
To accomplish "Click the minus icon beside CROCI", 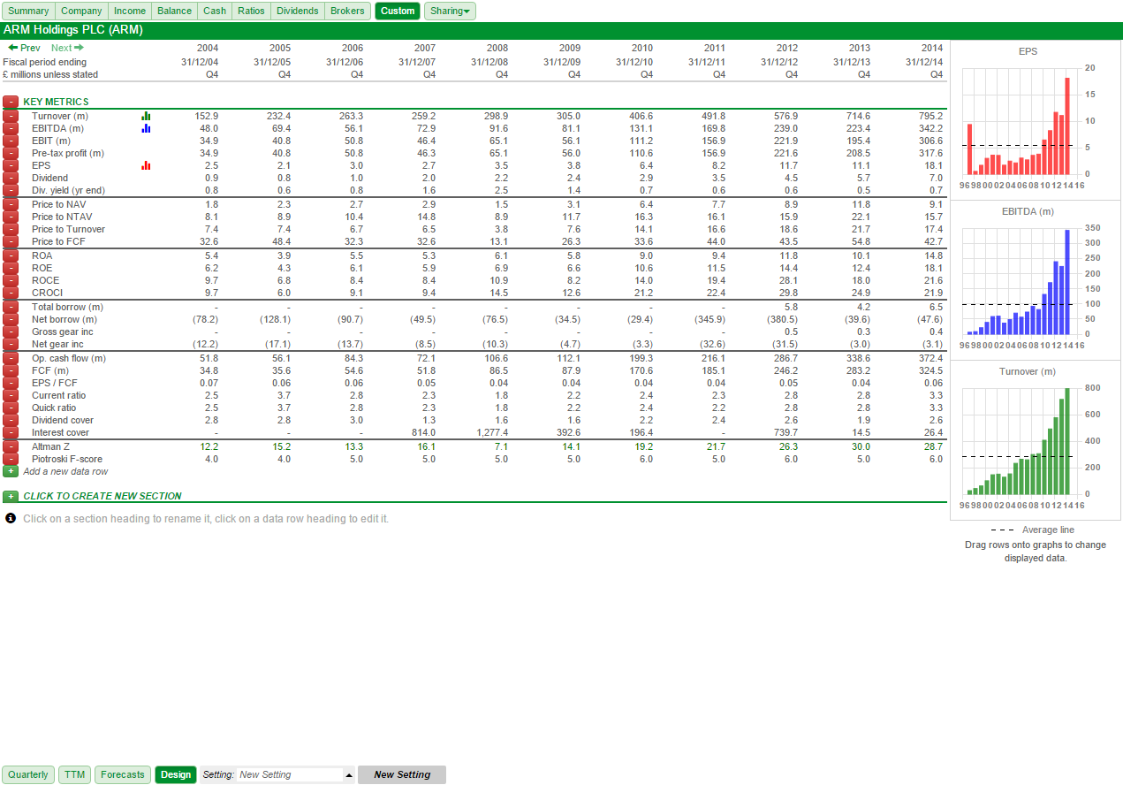I will (x=11, y=293).
